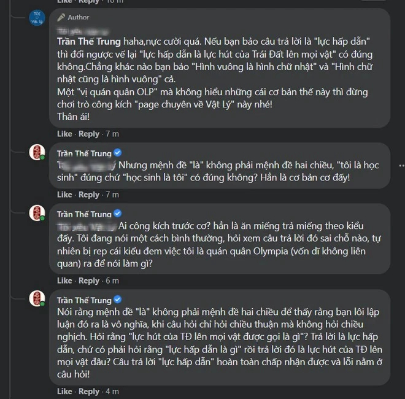Like the comment posted 4 m ago

click(64, 391)
